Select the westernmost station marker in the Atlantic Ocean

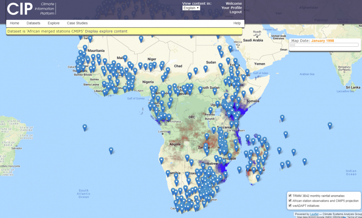click(85, 128)
